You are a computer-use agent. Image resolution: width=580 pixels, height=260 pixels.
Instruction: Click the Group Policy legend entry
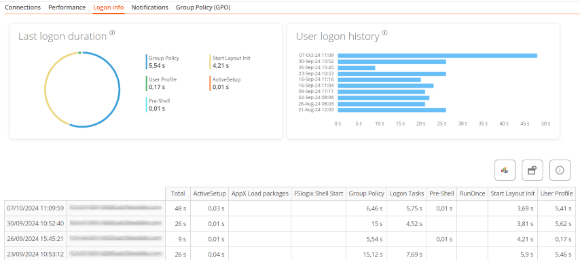coord(163,62)
